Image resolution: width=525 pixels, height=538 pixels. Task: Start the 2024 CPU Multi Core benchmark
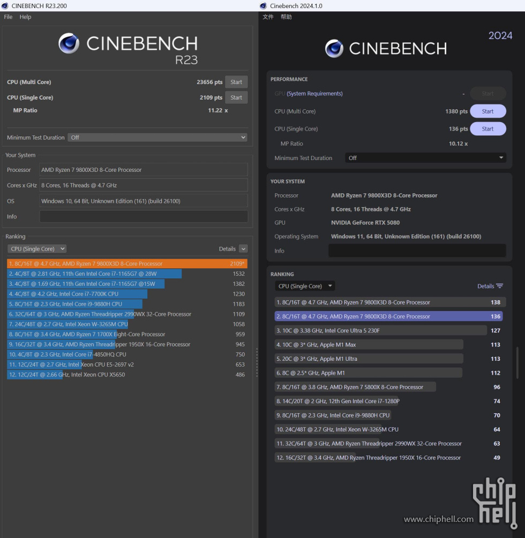pyautogui.click(x=487, y=111)
